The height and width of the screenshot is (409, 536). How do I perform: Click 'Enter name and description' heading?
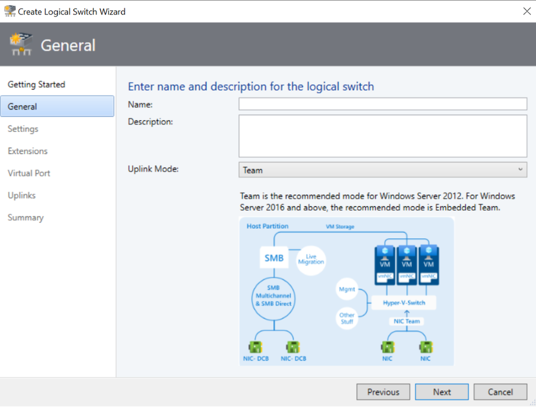pos(251,86)
